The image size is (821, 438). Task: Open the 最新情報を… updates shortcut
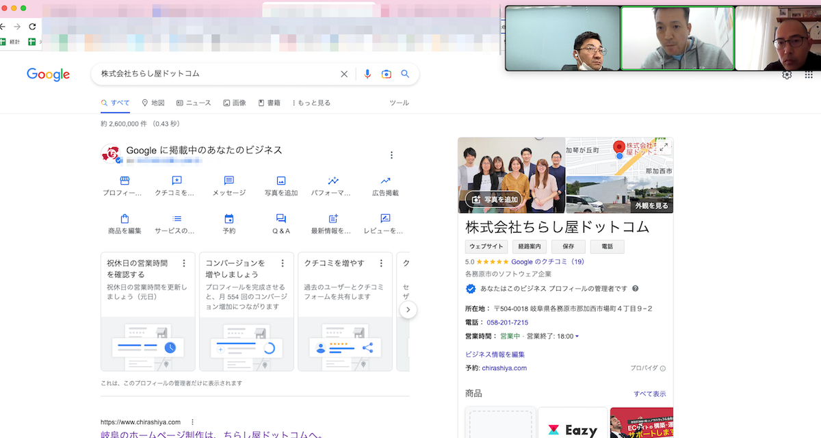click(x=333, y=224)
